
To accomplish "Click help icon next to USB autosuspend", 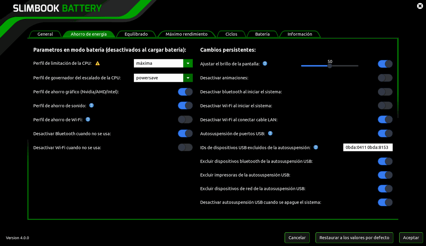I will coord(270,133).
